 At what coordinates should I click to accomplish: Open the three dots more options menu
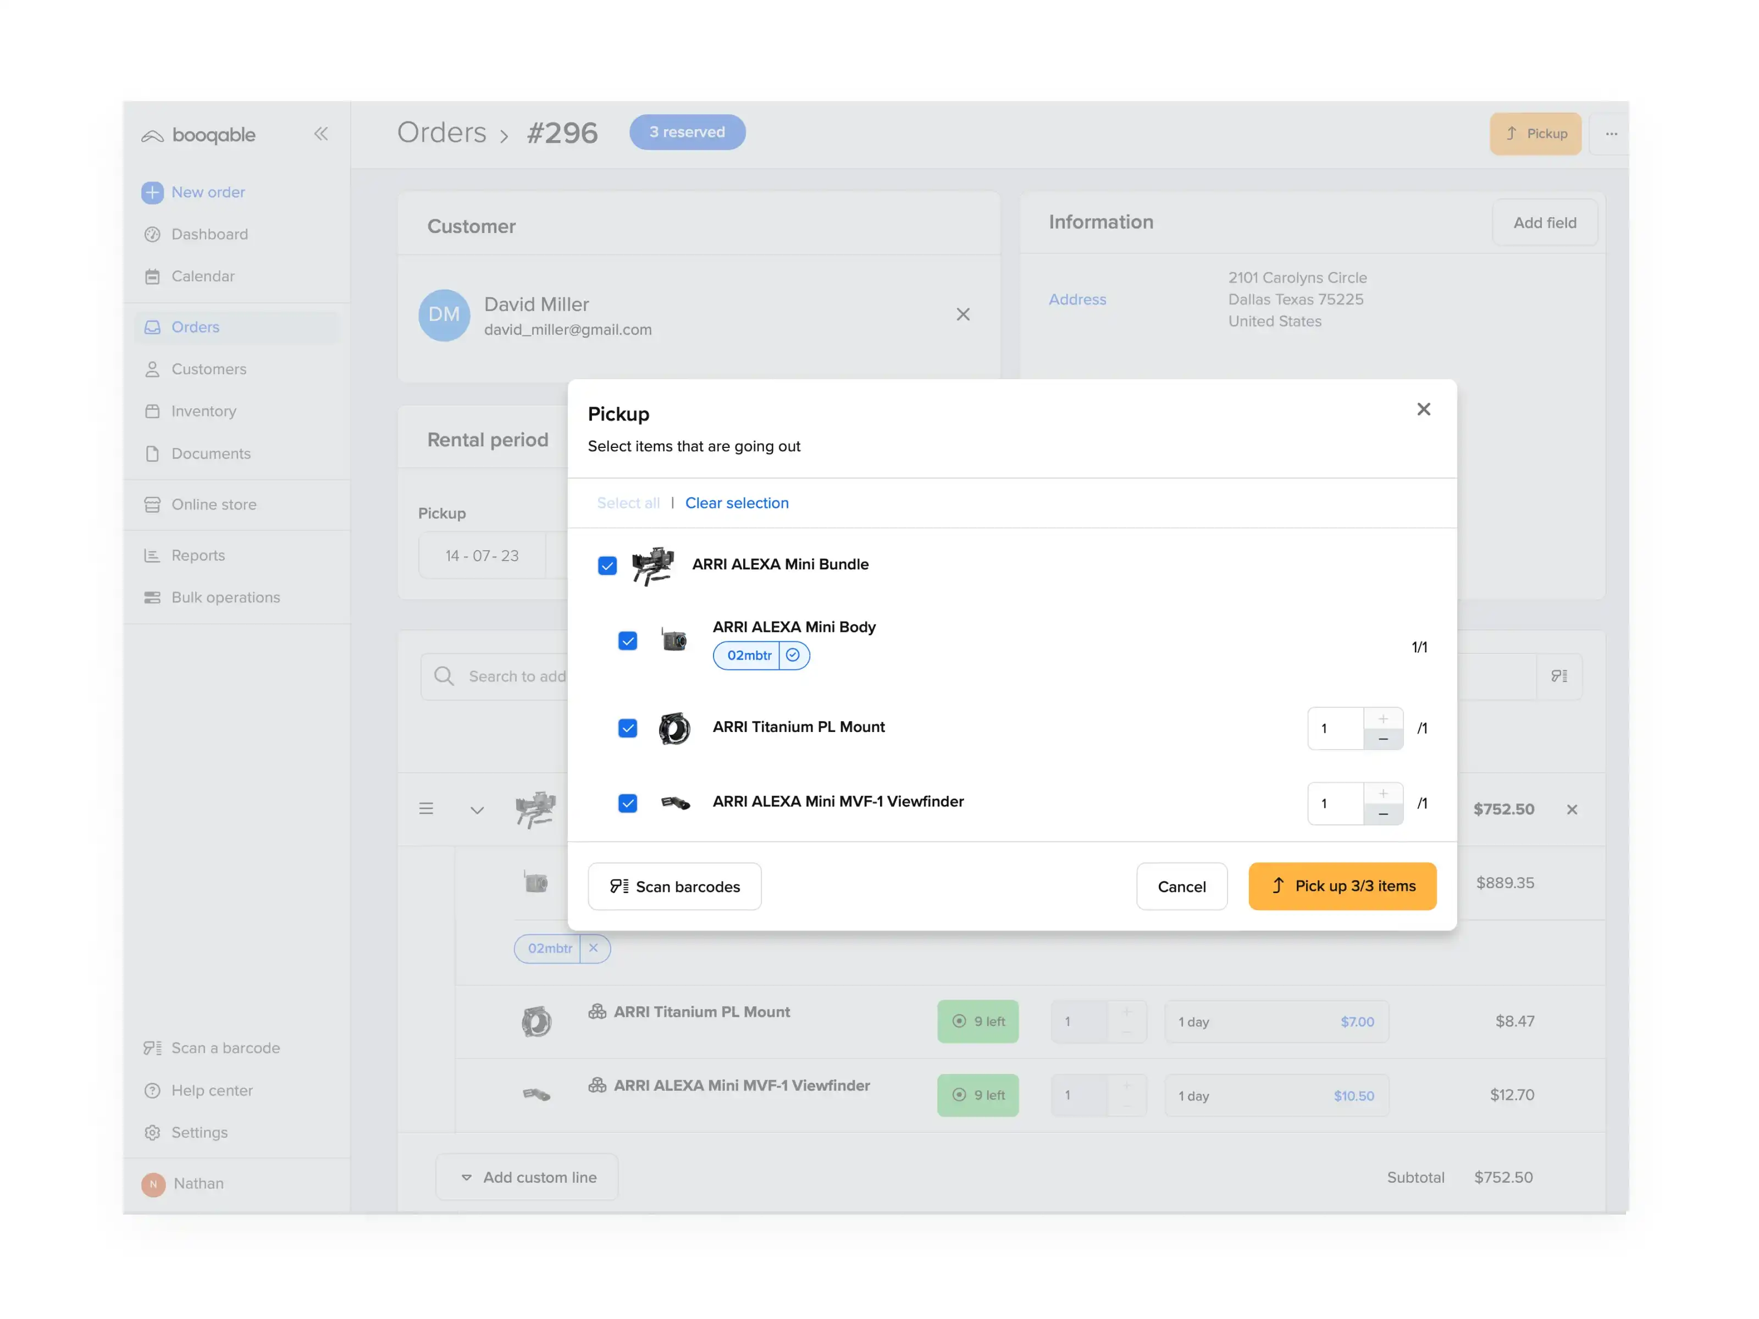click(1611, 134)
